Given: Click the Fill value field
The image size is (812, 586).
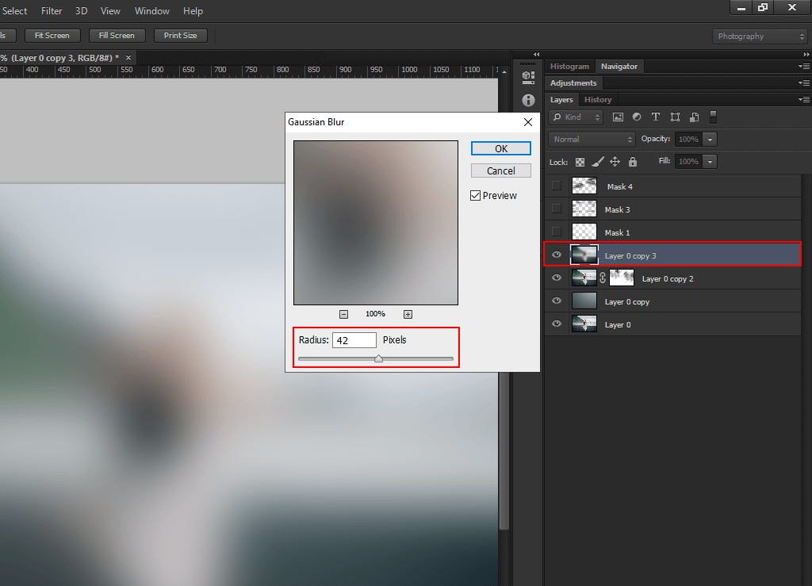Looking at the screenshot, I should coord(689,162).
